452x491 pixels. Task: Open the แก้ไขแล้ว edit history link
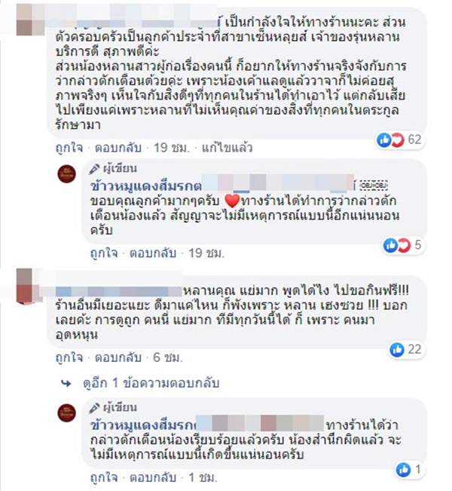(227, 148)
